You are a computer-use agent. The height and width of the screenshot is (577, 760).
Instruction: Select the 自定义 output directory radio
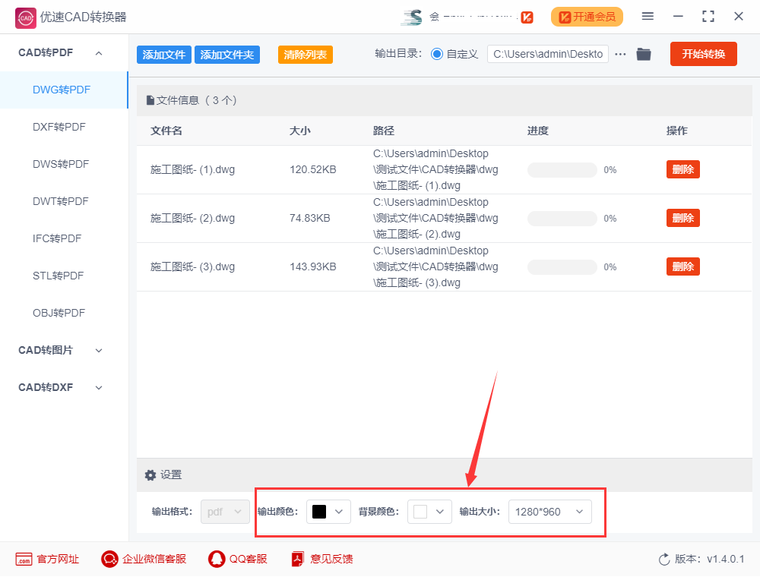[x=437, y=54]
